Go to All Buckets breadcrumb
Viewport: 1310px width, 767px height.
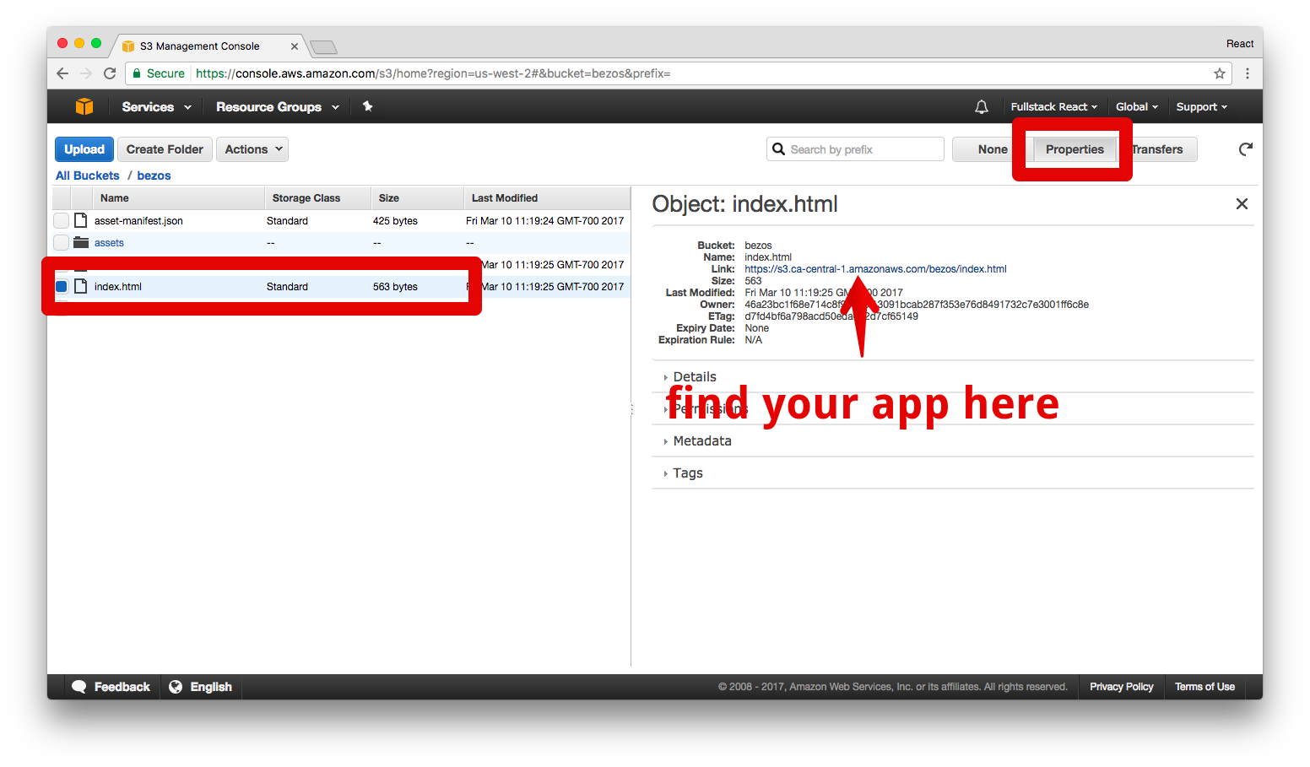(x=88, y=176)
